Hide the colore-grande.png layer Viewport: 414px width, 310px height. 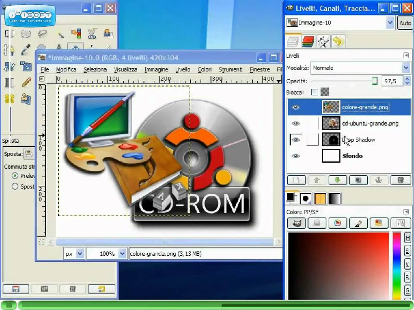tap(296, 107)
